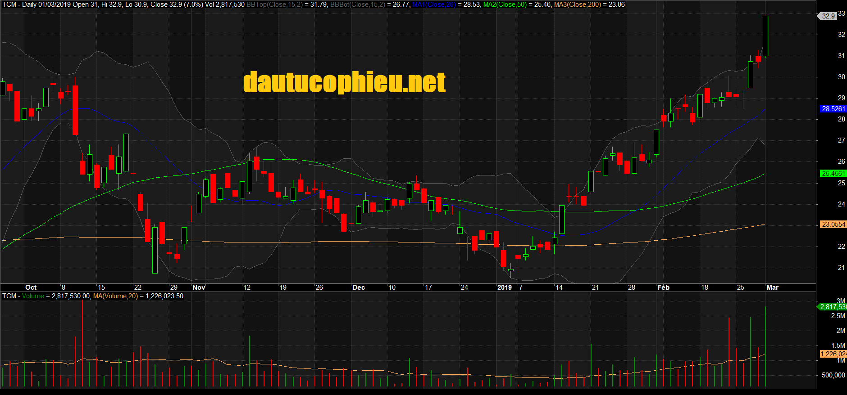Click the 500,000 volume axis label
847x395 pixels.
click(x=833, y=375)
